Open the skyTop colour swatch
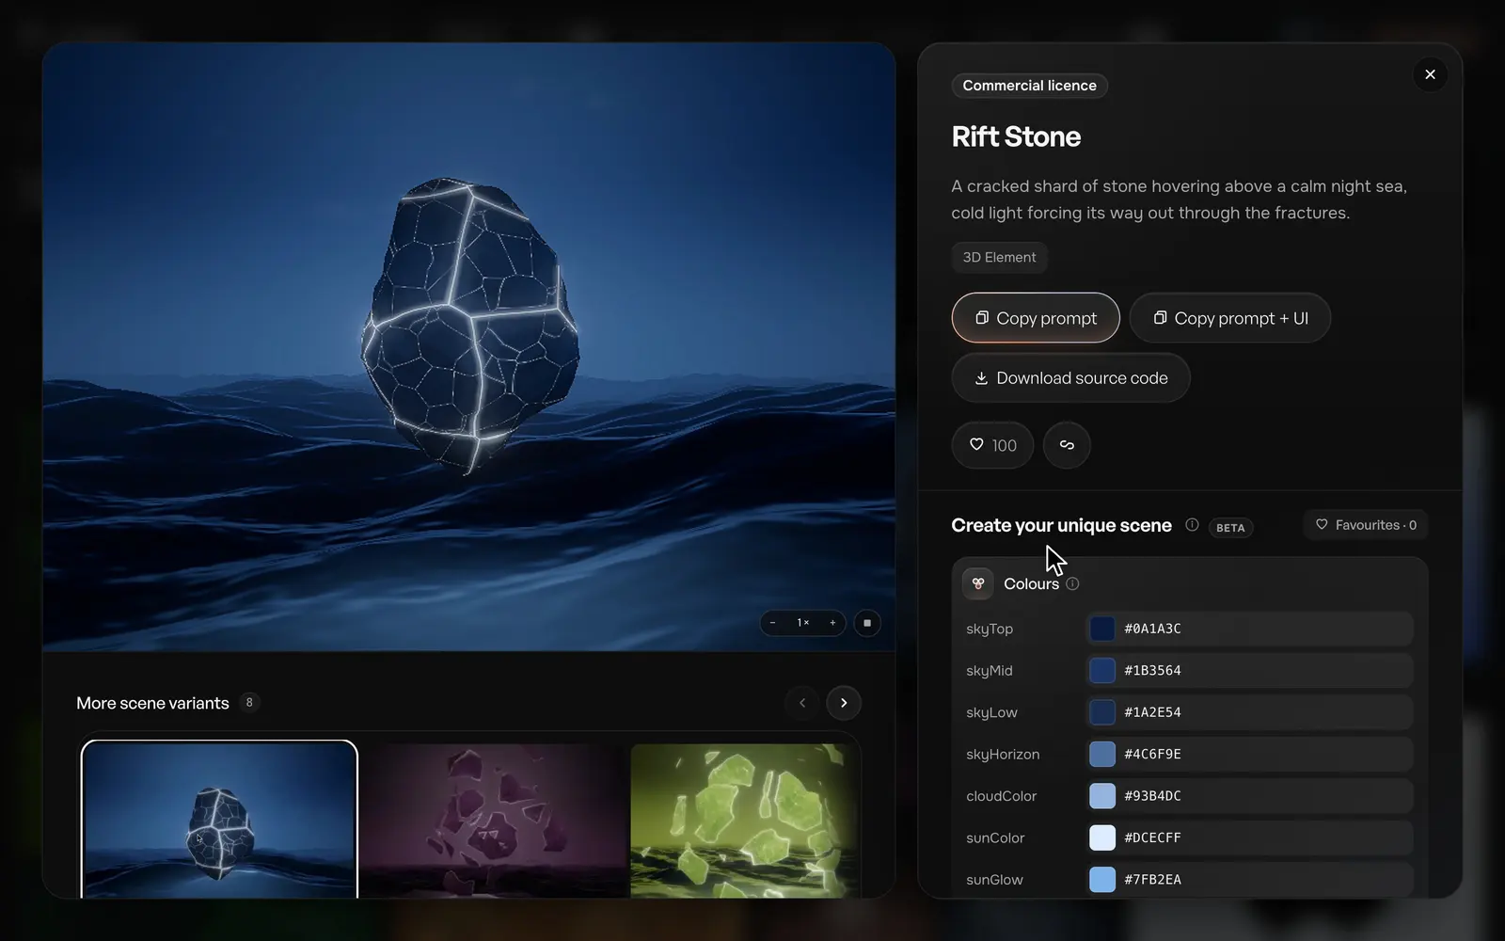The width and height of the screenshot is (1505, 941). (x=1102, y=629)
